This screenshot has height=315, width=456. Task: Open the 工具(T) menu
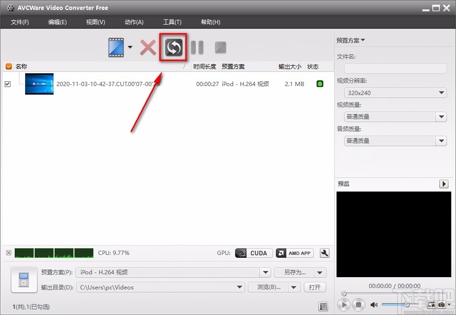click(x=172, y=22)
